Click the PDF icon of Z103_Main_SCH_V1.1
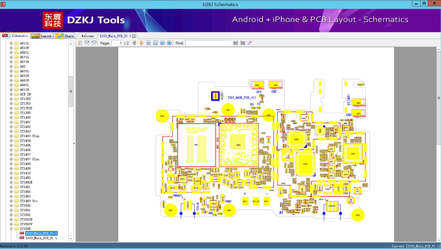Viewport: 441px width, 249px height. [22, 238]
